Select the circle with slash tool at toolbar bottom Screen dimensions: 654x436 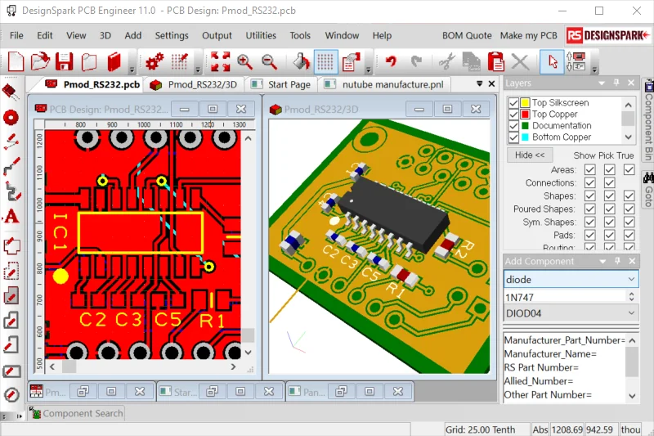(11, 394)
